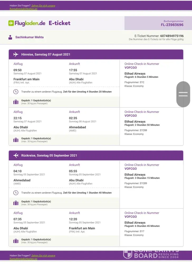Select the Hinreise, Samstag 07 August 2021 header
Screen dimensions: 192x264
click(46, 54)
